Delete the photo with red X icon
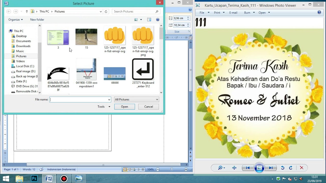 point(302,168)
